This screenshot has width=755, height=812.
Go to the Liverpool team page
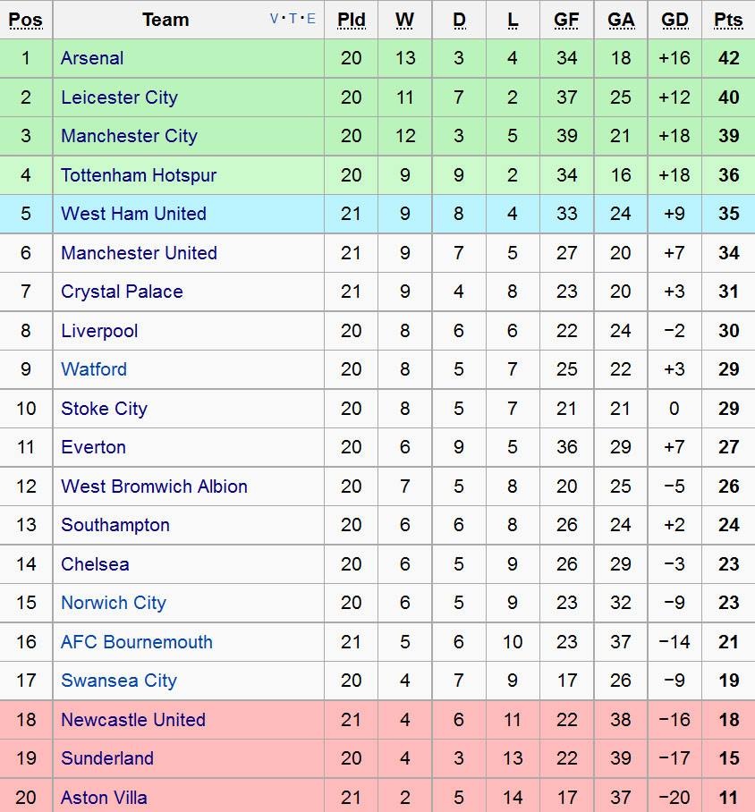click(x=99, y=331)
